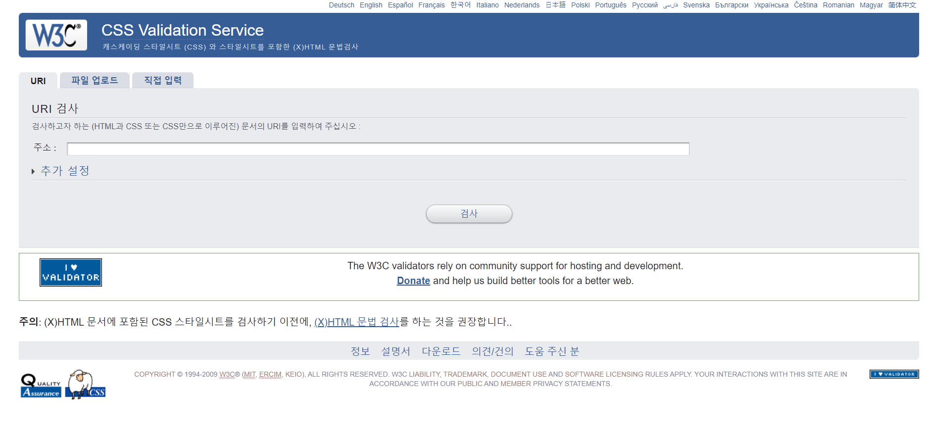Image resolution: width=931 pixels, height=440 pixels.
Task: Switch language to Русский
Action: tap(645, 5)
